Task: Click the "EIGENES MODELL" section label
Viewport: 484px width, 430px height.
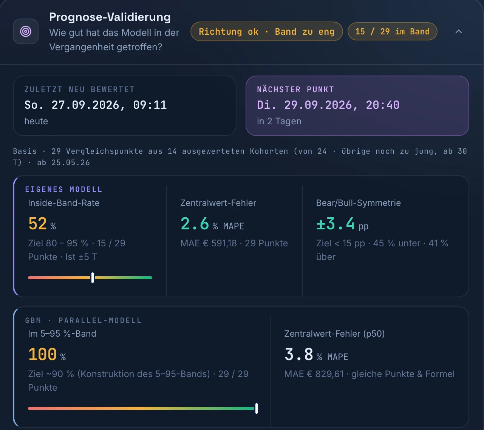Action: pyautogui.click(x=63, y=189)
